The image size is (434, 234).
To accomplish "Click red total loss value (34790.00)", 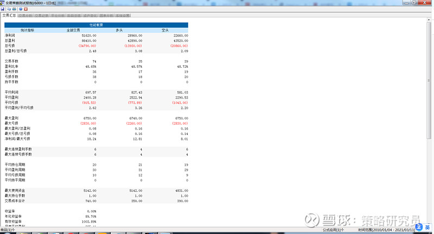I will (87, 46).
